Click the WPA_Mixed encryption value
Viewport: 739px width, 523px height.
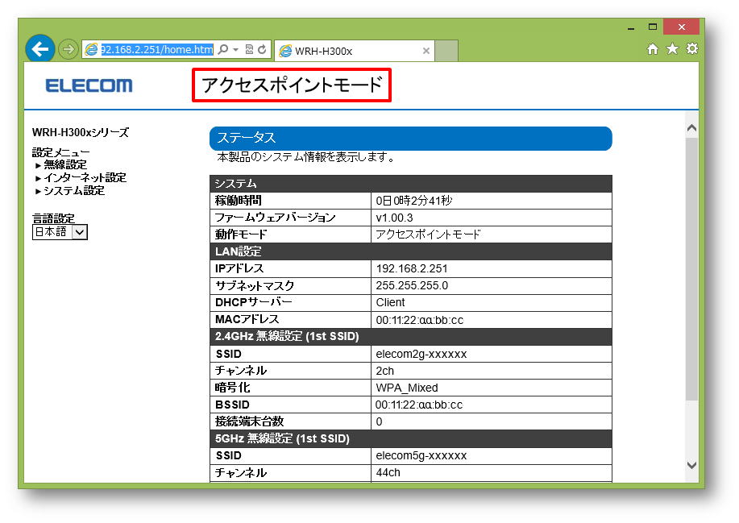[x=407, y=388]
